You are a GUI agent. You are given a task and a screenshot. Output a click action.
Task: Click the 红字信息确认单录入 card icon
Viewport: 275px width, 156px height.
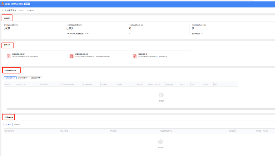(x=8, y=56)
